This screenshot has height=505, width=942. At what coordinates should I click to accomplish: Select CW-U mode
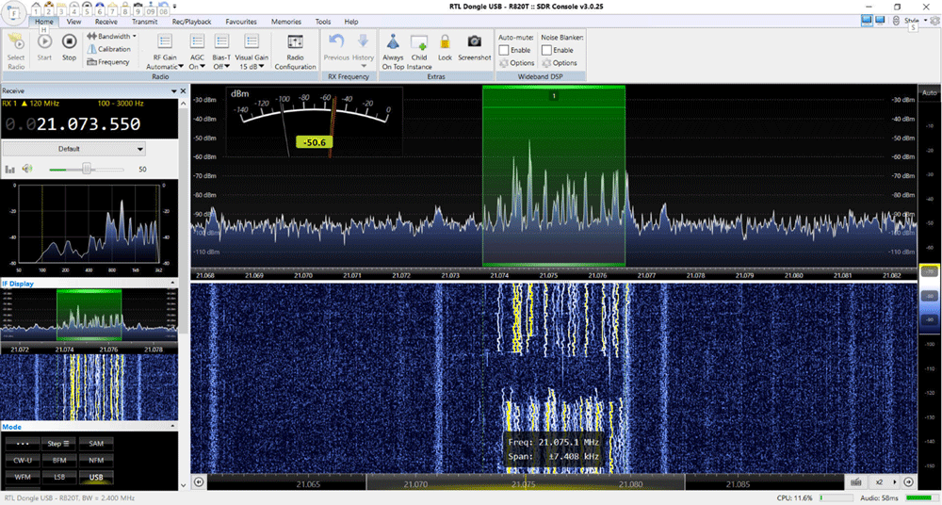23,461
